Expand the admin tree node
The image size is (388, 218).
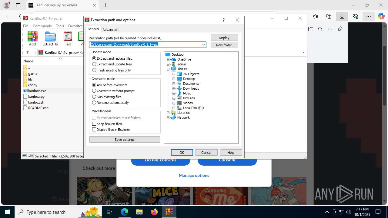(x=168, y=64)
